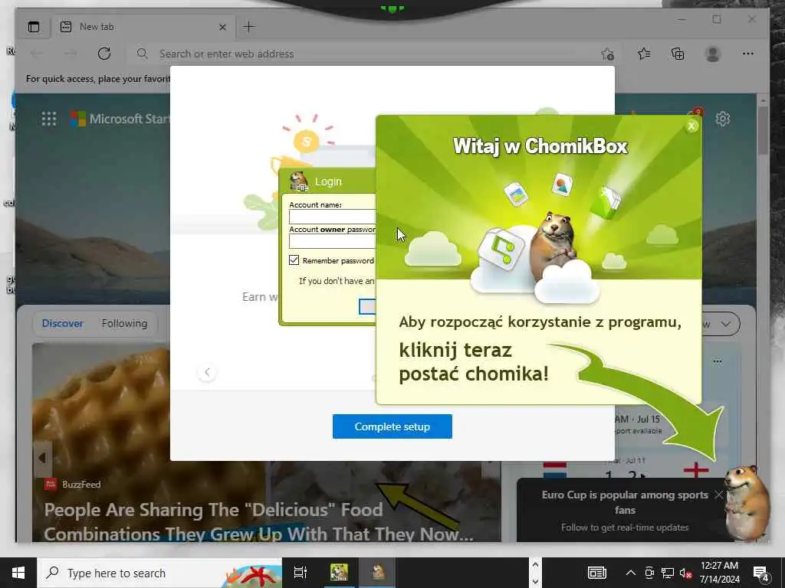Click the ChomikBox Login dialog icon
This screenshot has width=785, height=588.
point(299,181)
